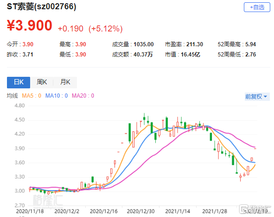This screenshot has height=217, width=274.
Task: Click the 最高 high price value
Action: coord(81,44)
